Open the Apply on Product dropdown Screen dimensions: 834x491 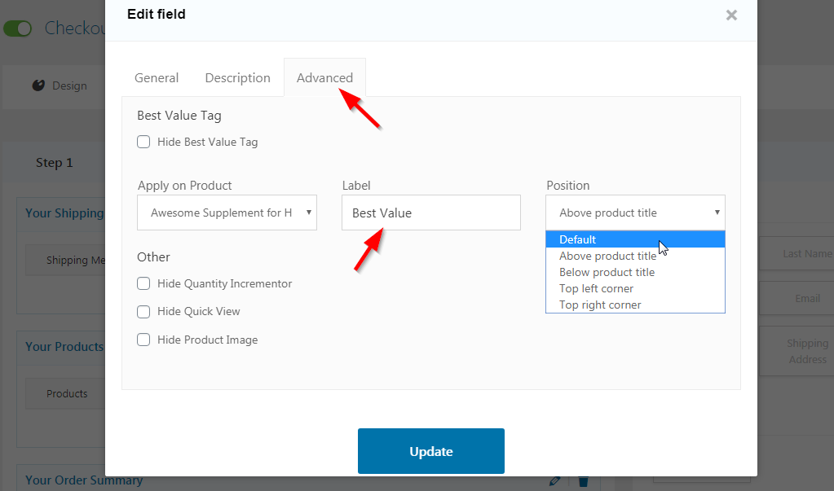pyautogui.click(x=227, y=213)
